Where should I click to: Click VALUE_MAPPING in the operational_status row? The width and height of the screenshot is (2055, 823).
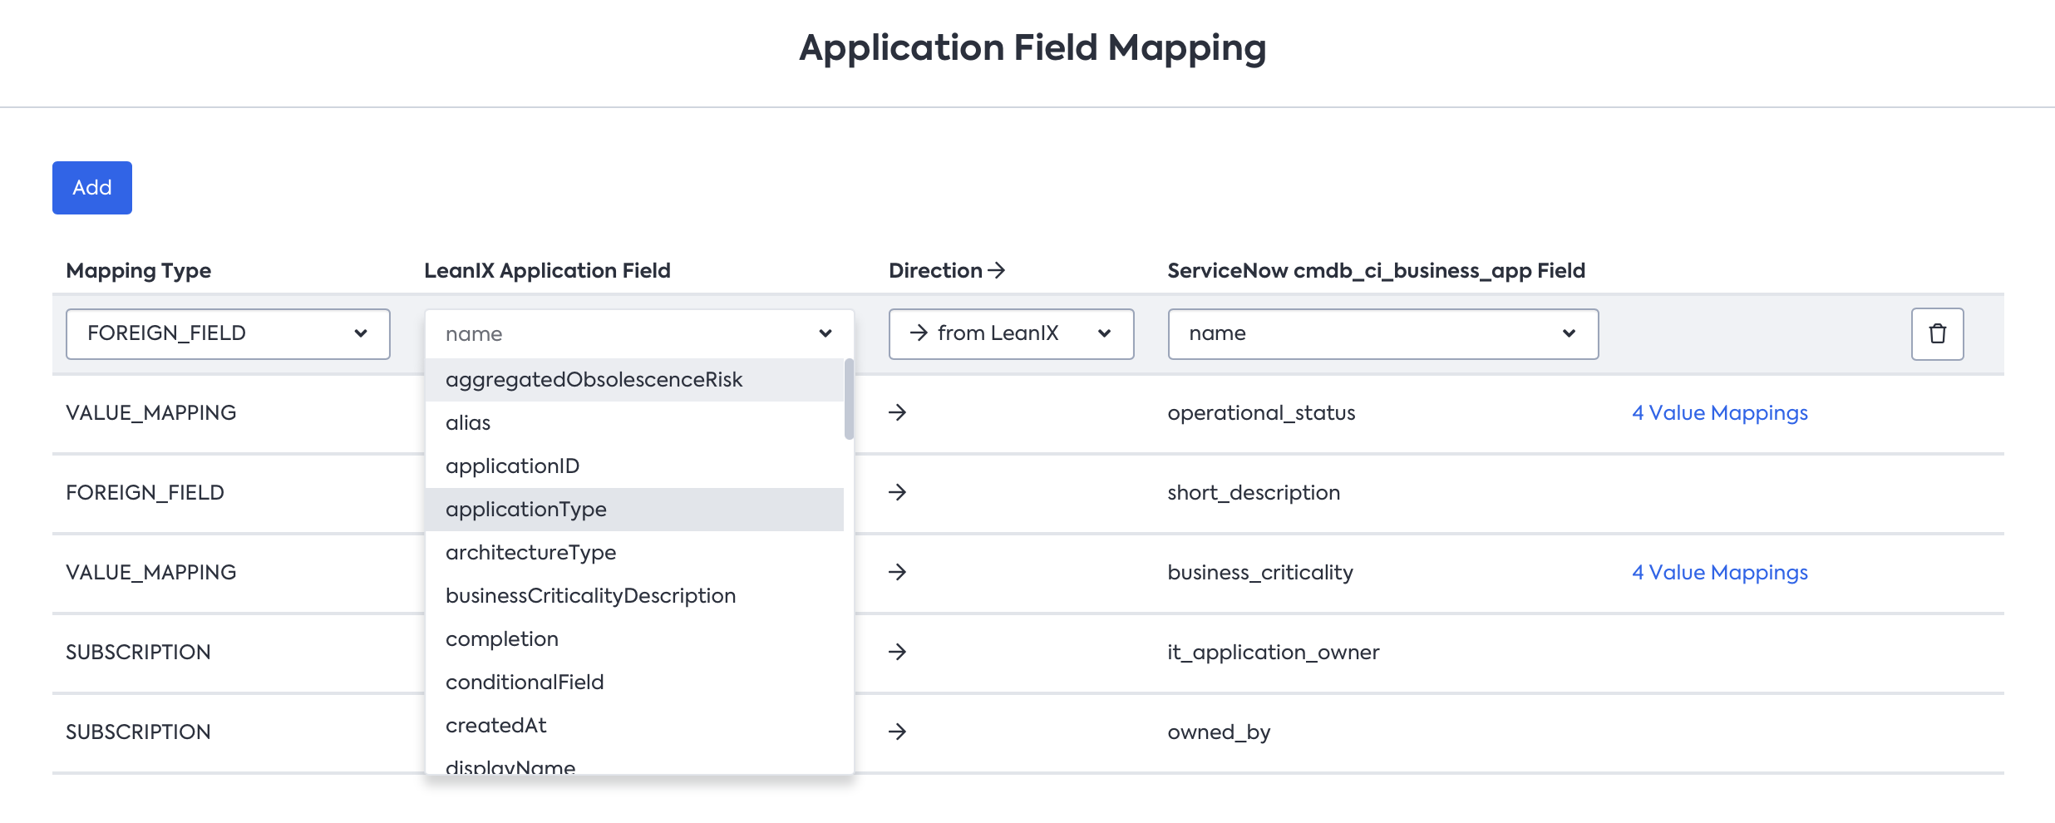151,413
